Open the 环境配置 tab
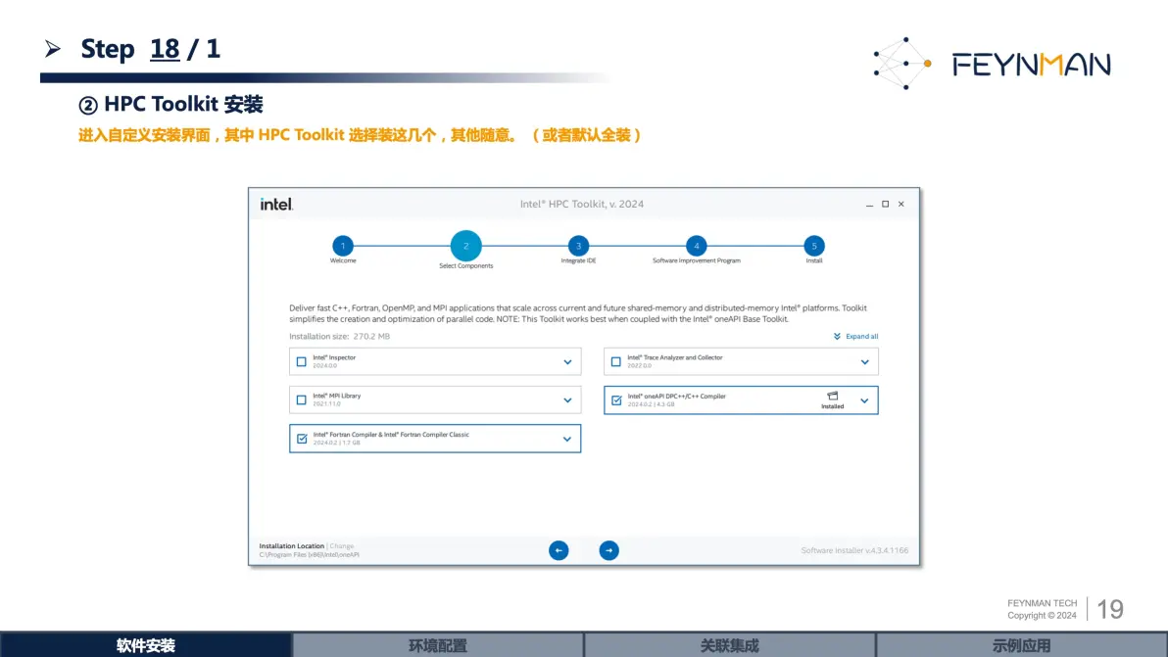 [x=438, y=645]
